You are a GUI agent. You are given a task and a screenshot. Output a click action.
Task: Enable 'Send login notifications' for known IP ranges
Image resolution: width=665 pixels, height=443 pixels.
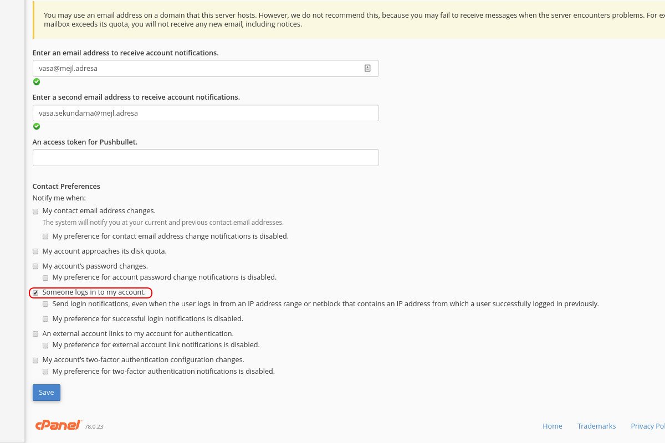(x=46, y=304)
